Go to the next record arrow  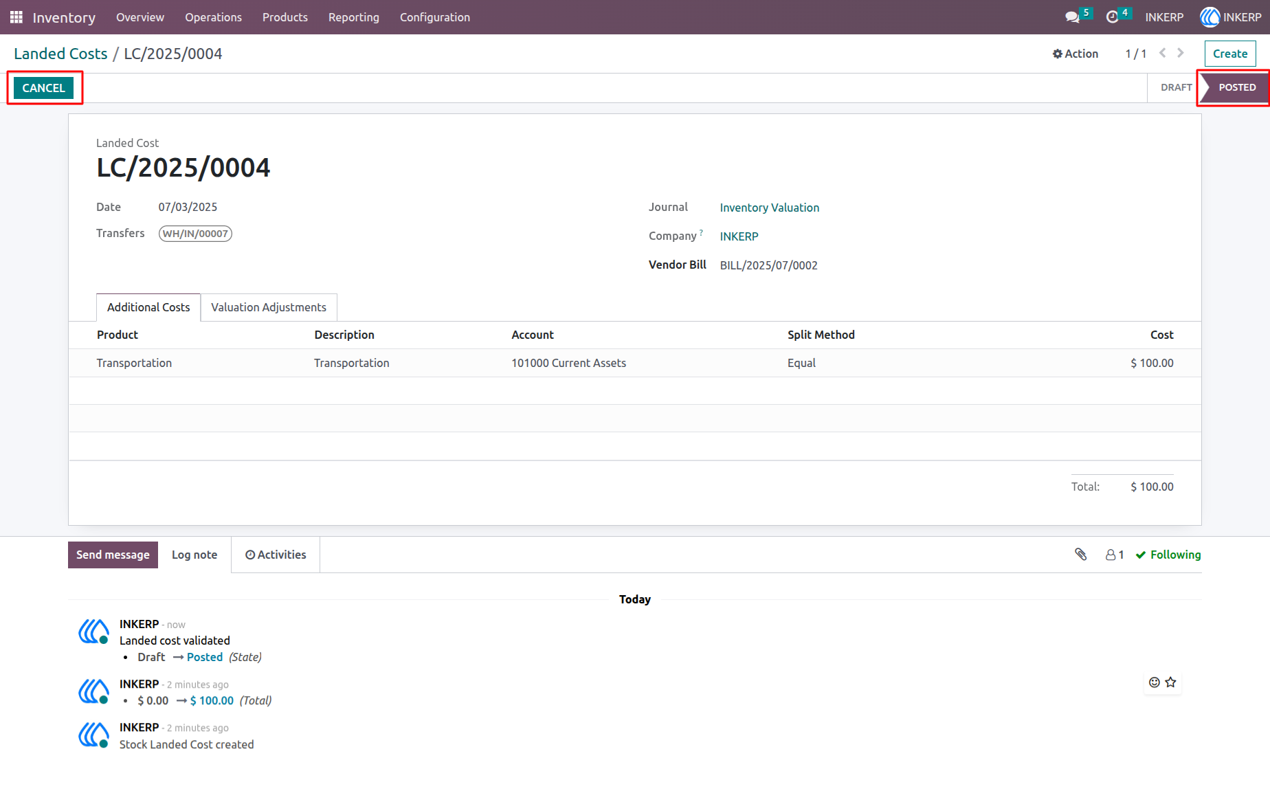coord(1181,53)
